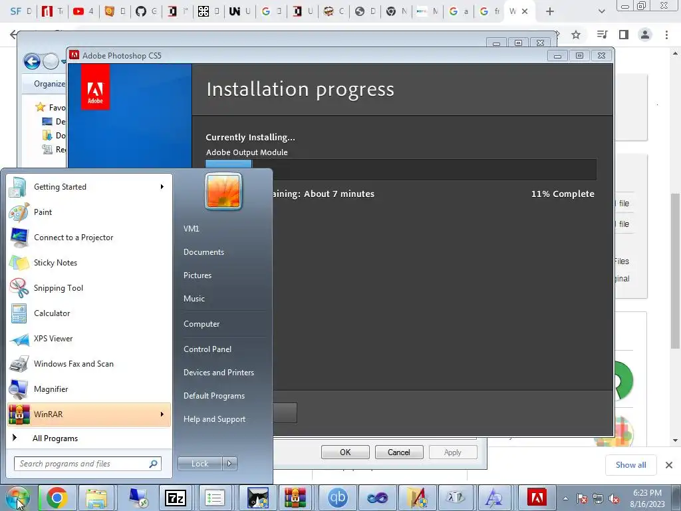Open Chrome from the taskbar
Viewport: 681px width, 511px height.
57,498
